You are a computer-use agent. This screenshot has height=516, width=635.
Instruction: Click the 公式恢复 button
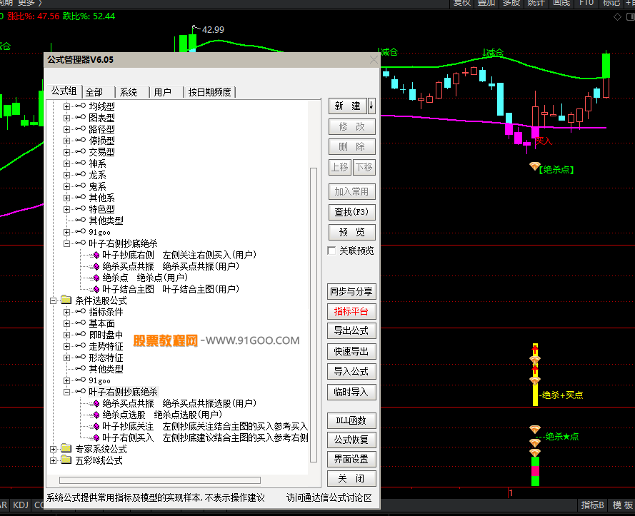click(x=351, y=440)
